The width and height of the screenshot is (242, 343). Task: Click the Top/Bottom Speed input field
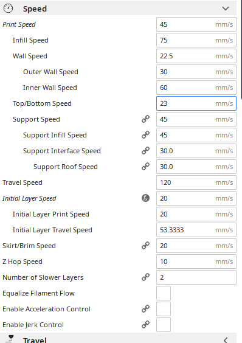pos(196,103)
